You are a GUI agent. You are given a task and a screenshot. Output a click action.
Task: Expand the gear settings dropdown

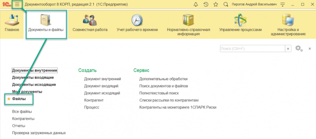click(299, 49)
